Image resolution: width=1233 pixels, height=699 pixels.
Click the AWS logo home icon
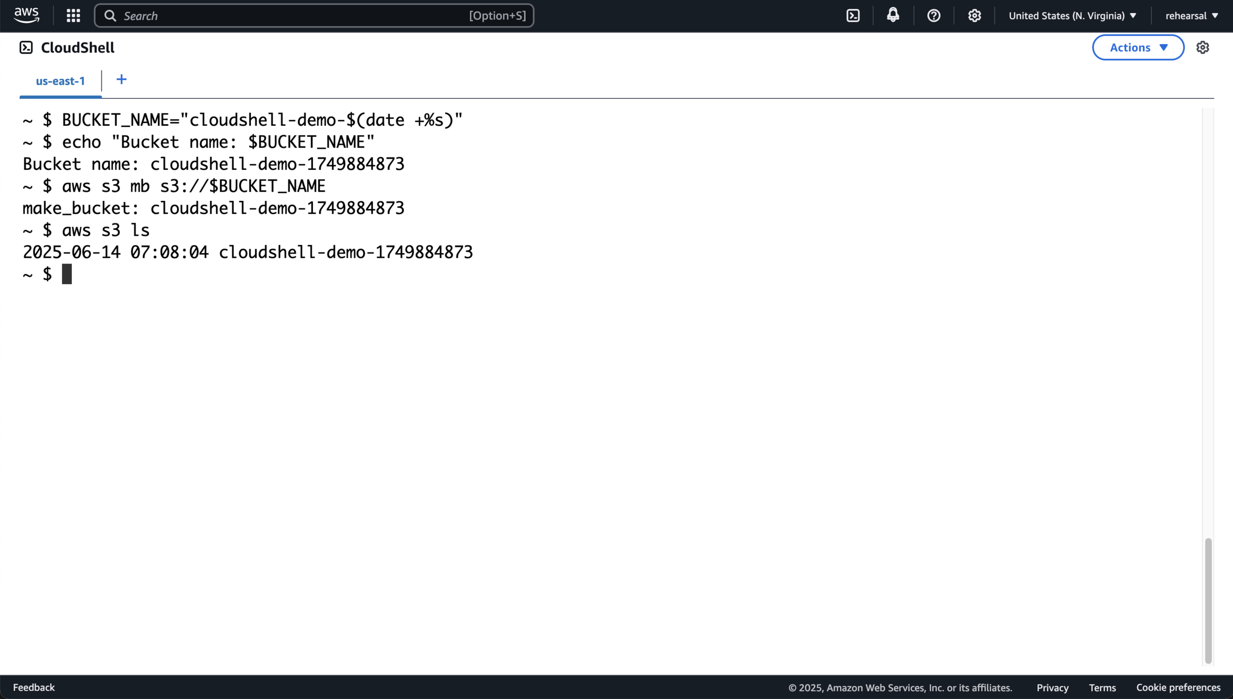26,16
